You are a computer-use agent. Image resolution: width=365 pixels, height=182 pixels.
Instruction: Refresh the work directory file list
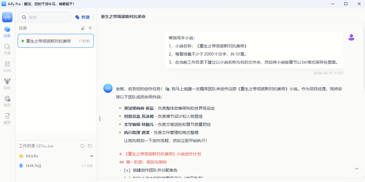point(82,146)
